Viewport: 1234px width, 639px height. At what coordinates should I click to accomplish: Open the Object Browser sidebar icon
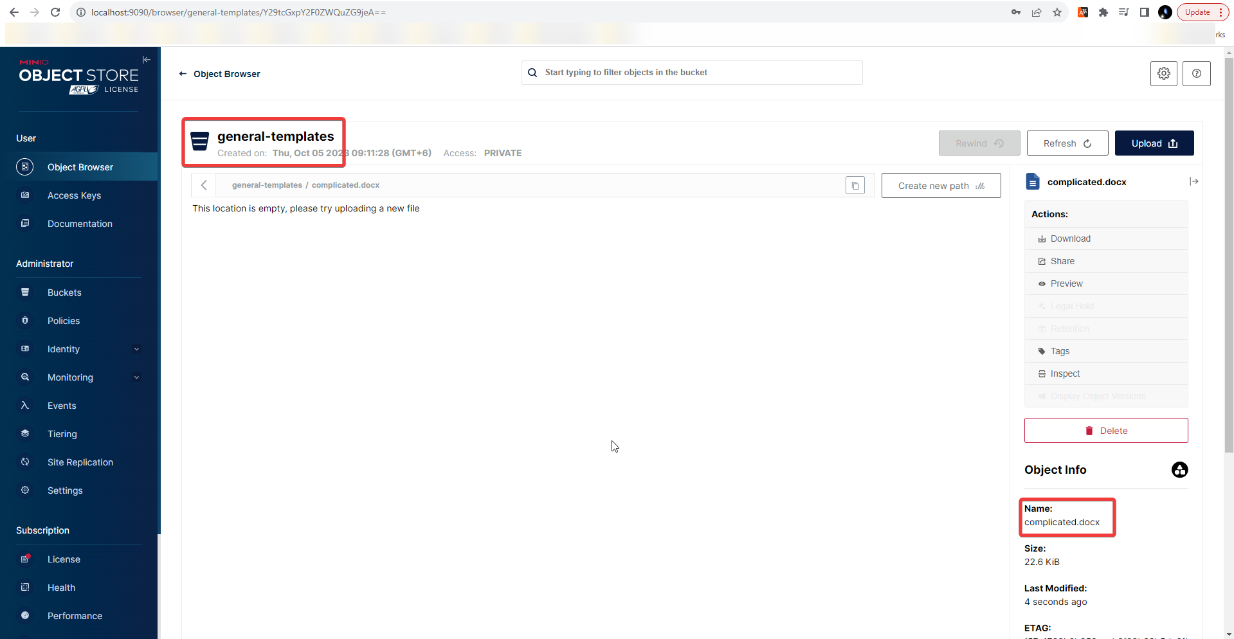pos(24,166)
